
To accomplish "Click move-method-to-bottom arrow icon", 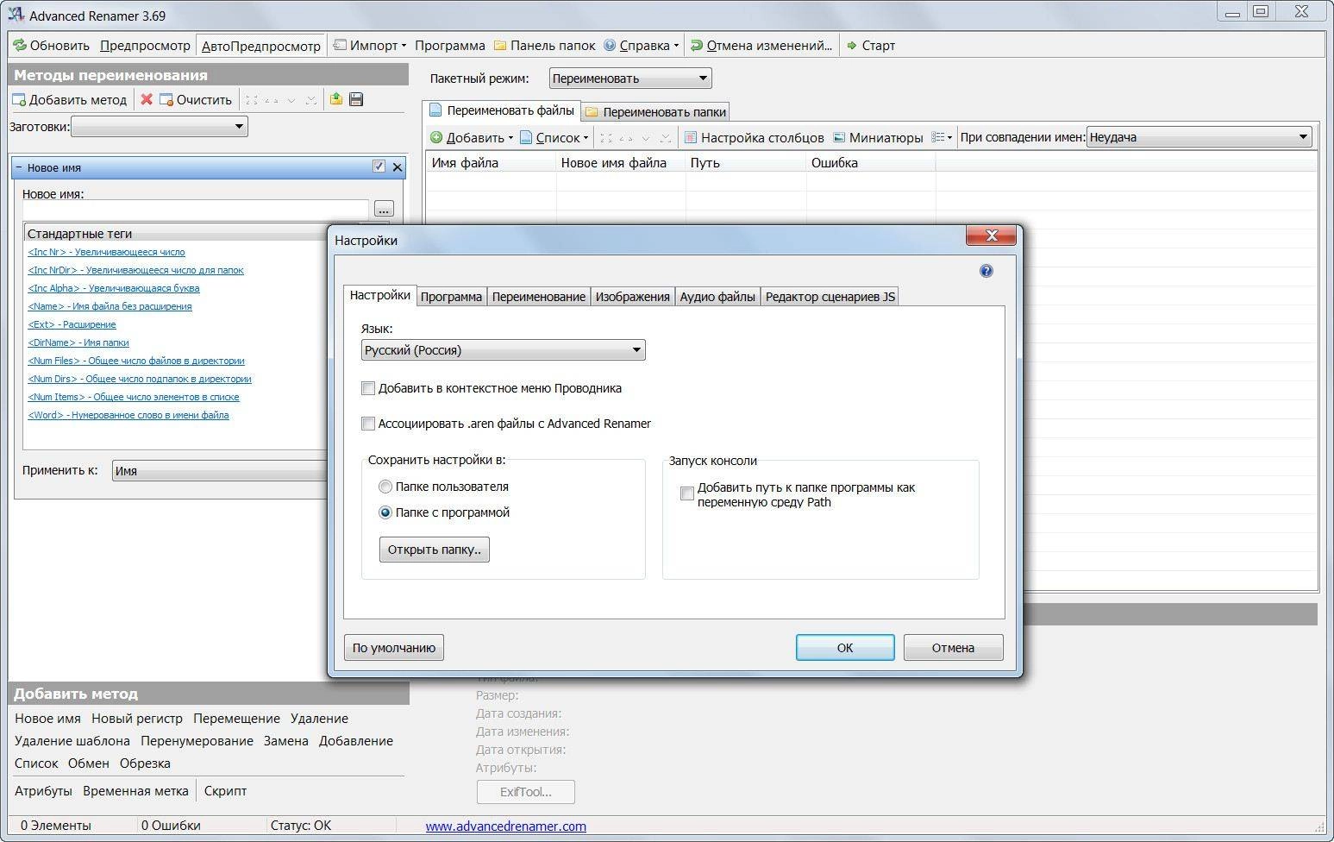I will (x=311, y=100).
